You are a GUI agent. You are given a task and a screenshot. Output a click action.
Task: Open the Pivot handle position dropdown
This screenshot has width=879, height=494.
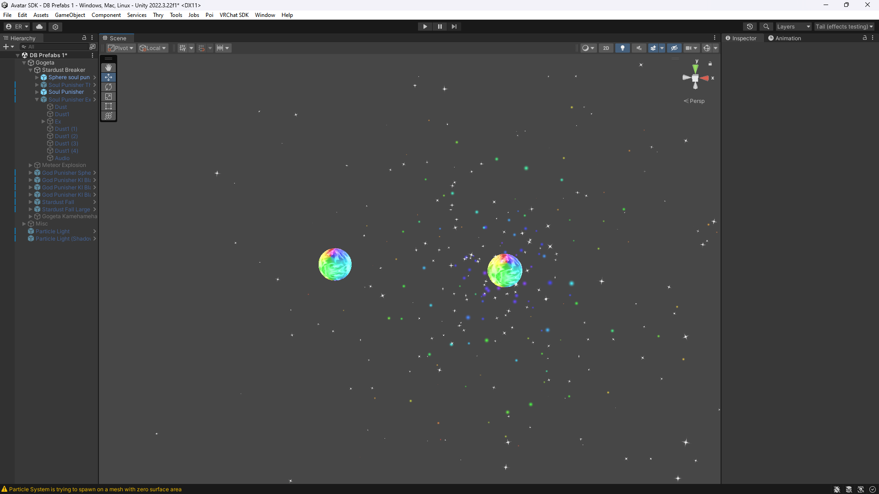(121, 48)
